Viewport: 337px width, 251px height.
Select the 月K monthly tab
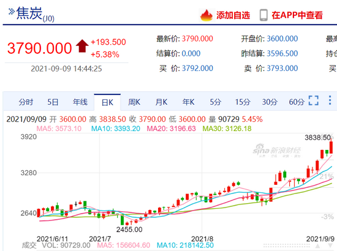pyautogui.click(x=161, y=102)
